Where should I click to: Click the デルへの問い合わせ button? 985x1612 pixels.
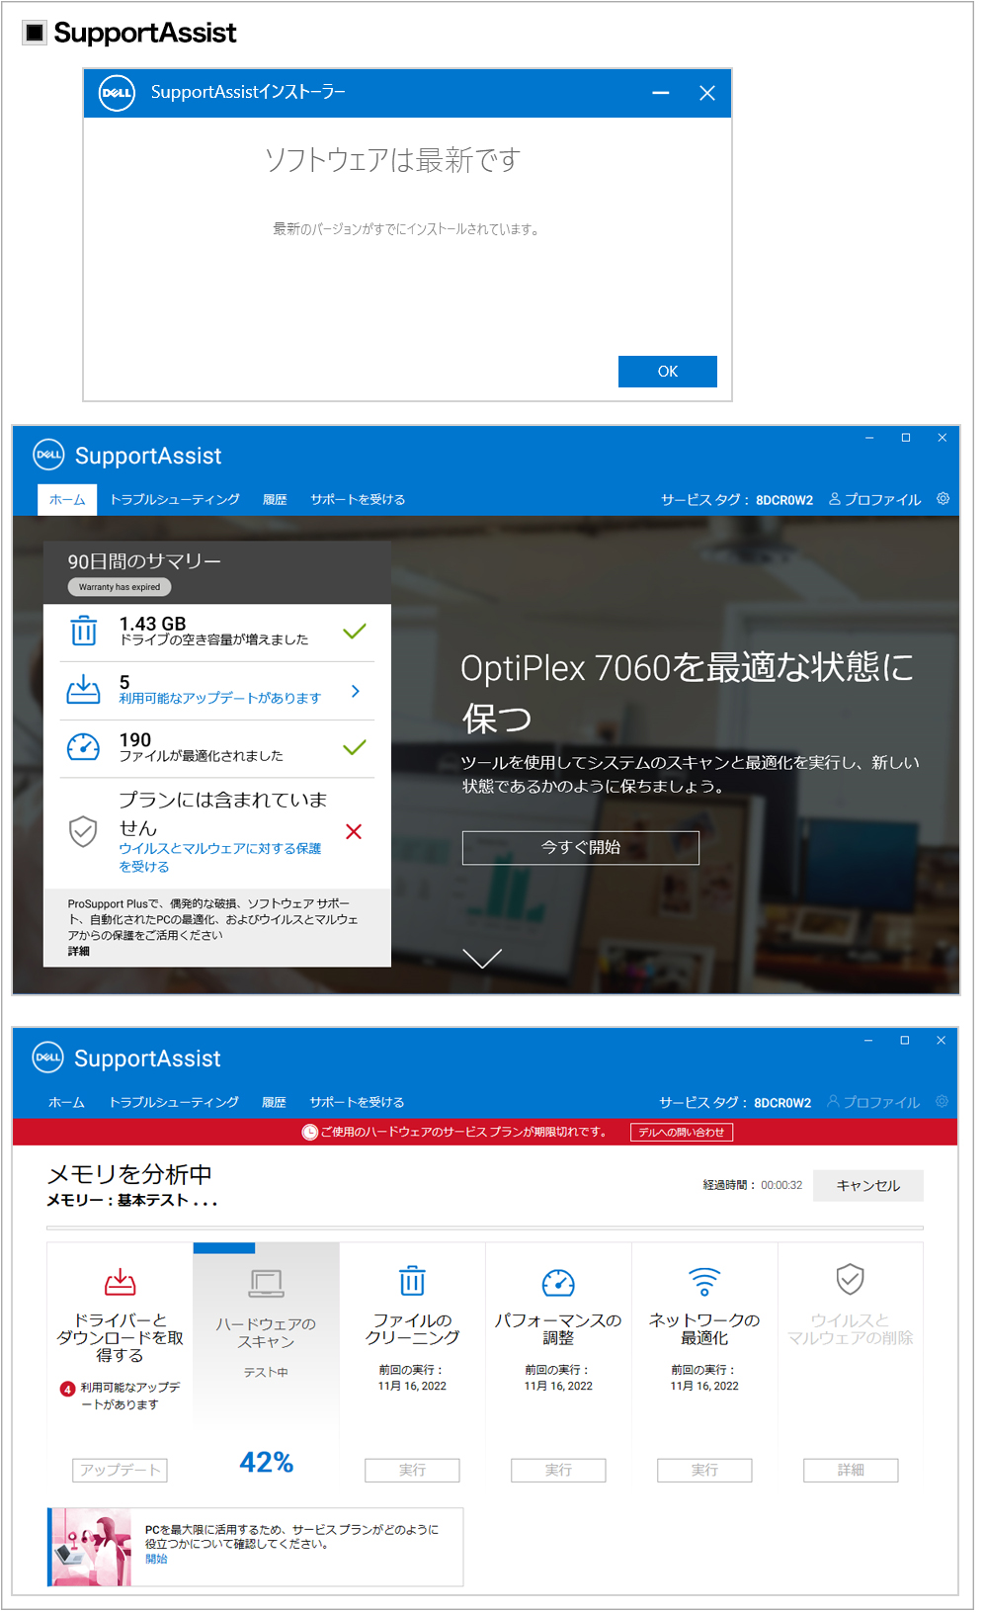pyautogui.click(x=682, y=1133)
